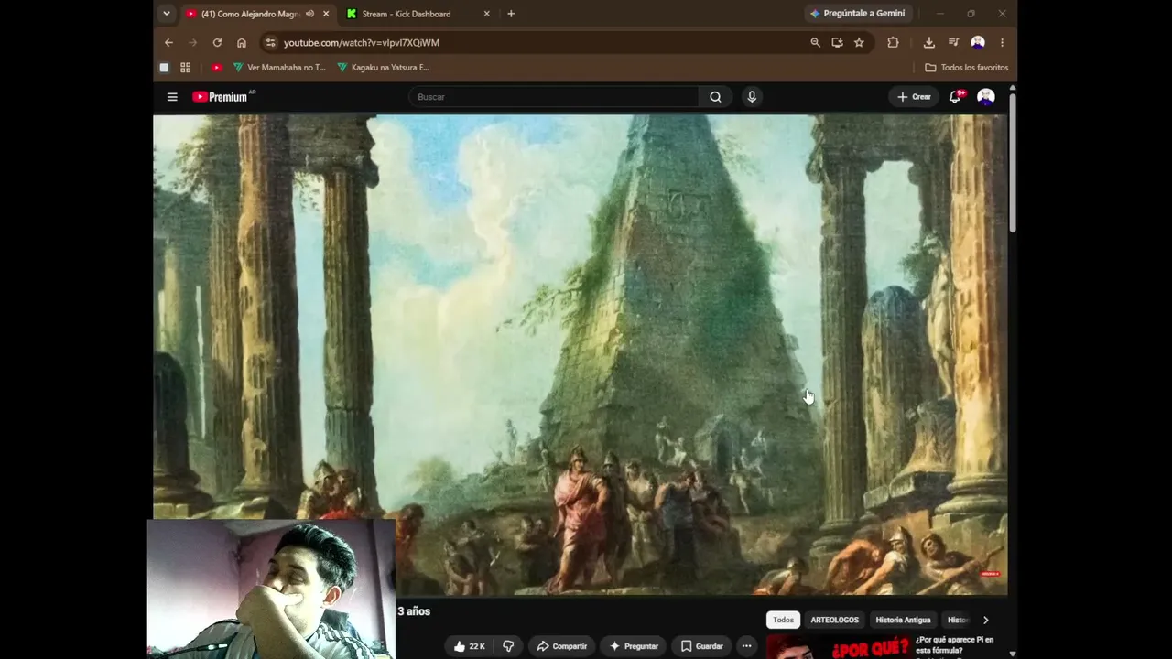The height and width of the screenshot is (659, 1172).
Task: Open the first blank bookmark in bookmarks bar
Action: [164, 67]
